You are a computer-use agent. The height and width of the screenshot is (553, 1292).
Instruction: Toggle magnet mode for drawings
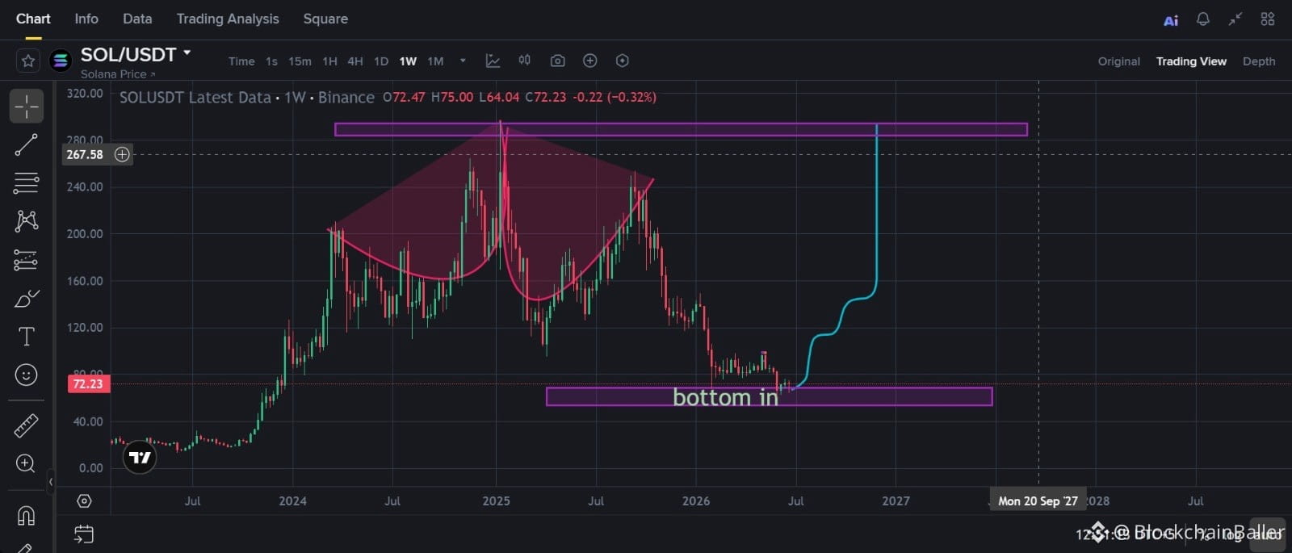[x=26, y=515]
